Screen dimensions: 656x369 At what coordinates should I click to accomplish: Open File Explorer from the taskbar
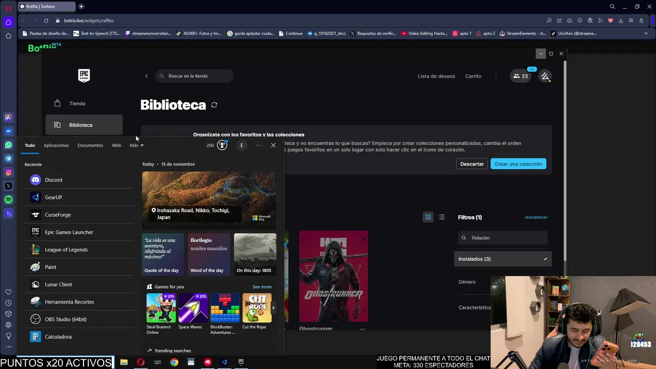pyautogui.click(x=124, y=362)
